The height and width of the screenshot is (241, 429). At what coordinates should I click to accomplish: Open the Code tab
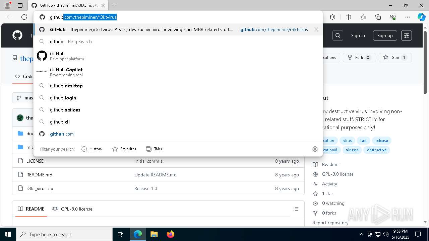[24, 76]
